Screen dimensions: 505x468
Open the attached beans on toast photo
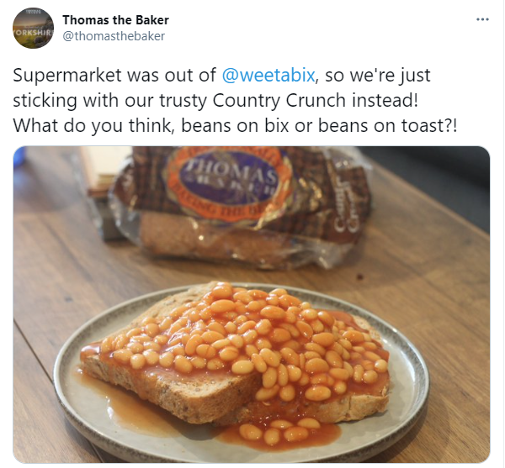point(251,304)
